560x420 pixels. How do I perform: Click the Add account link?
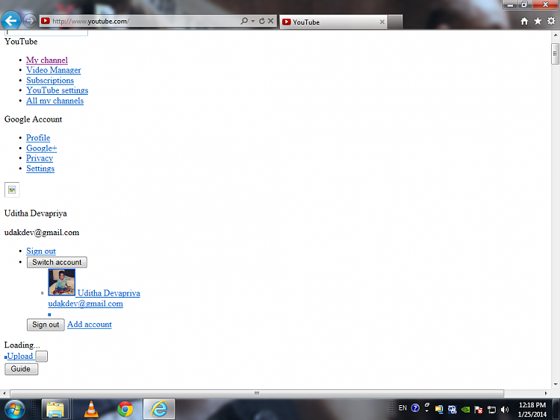click(x=90, y=325)
